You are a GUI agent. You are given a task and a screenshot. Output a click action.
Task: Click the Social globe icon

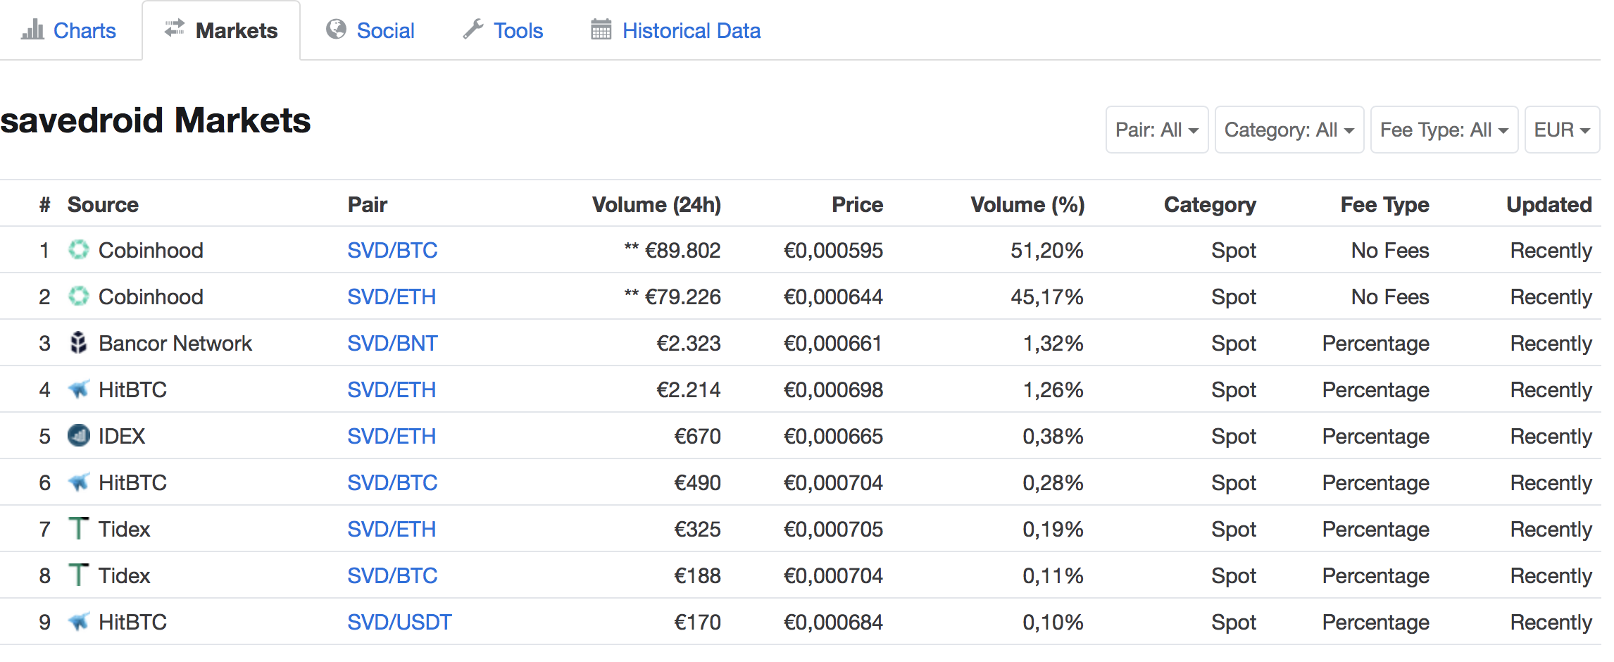[336, 29]
